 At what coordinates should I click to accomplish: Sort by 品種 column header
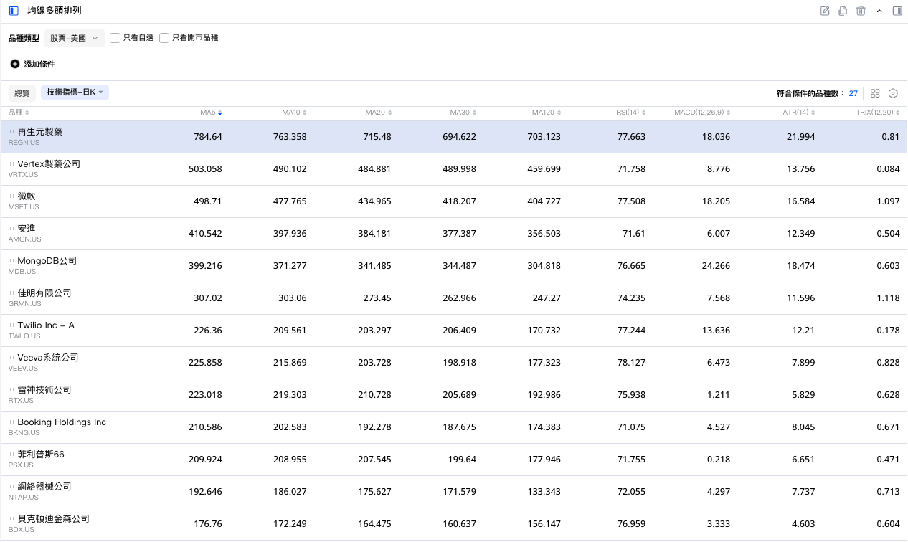[x=18, y=113]
